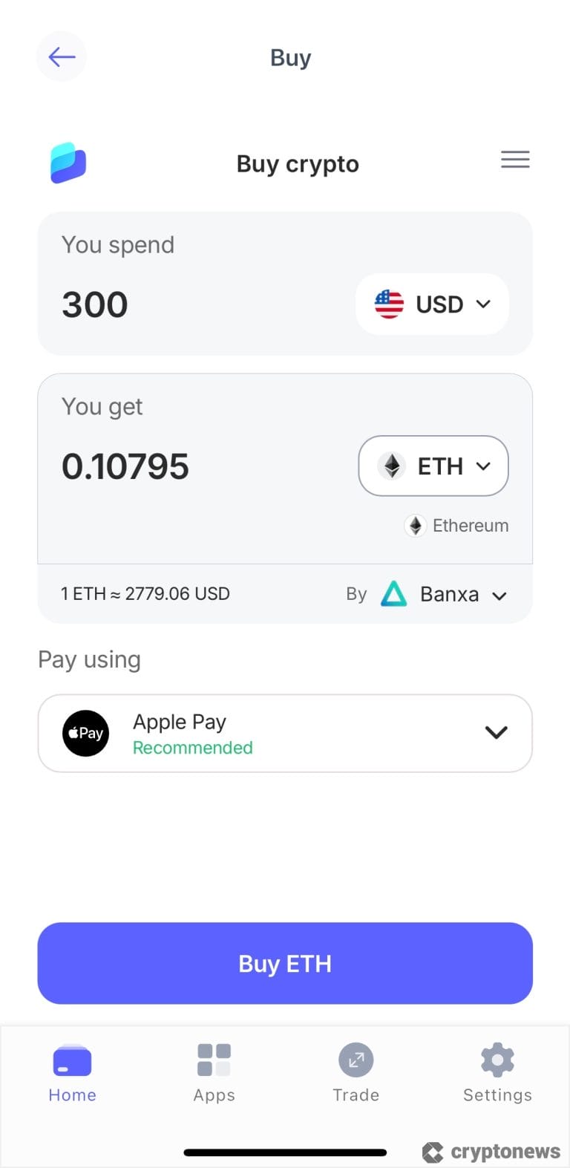570x1168 pixels.
Task: Expand the Apple Pay payment method chevron
Action: (x=496, y=733)
